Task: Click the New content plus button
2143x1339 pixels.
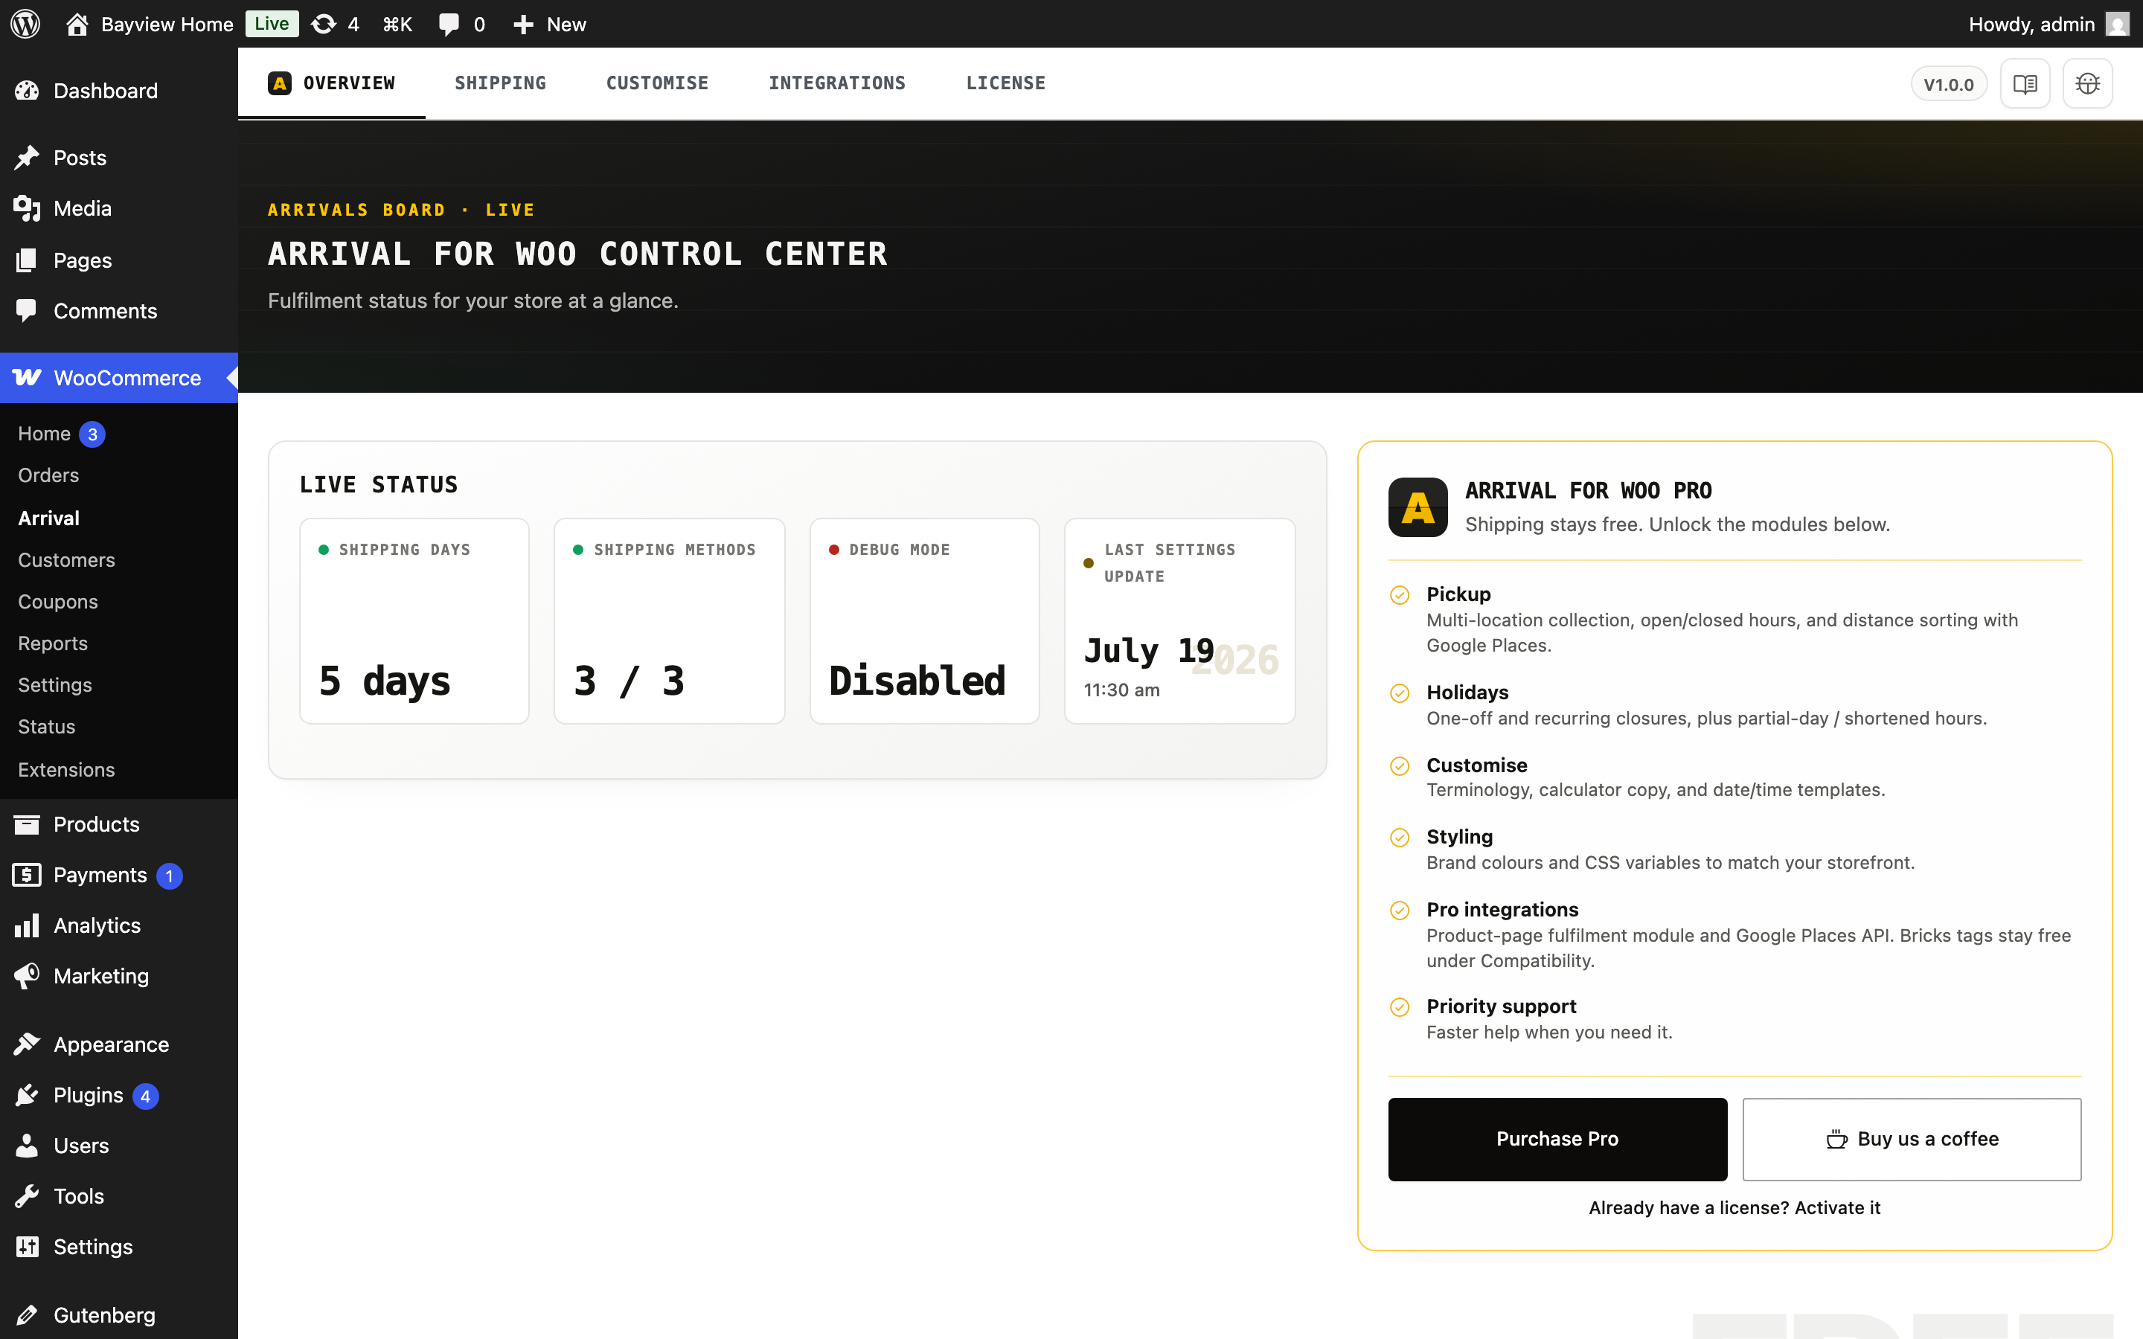Action: click(x=549, y=24)
